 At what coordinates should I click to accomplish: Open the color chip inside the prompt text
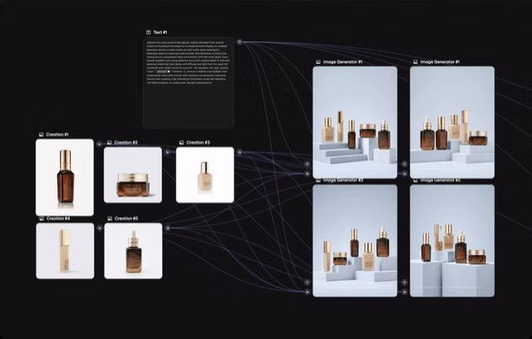click(163, 71)
